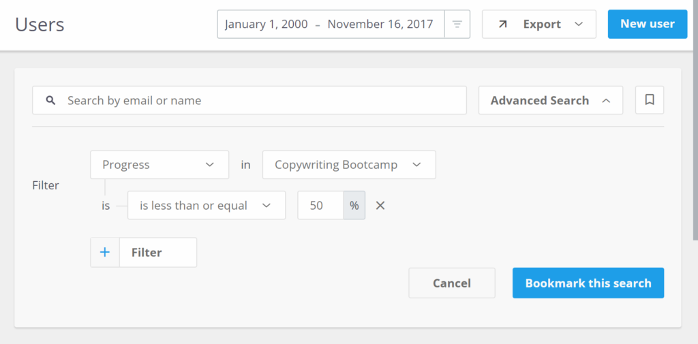698x344 pixels.
Task: Open the 'is less than or equal' dropdown
Action: pos(207,205)
